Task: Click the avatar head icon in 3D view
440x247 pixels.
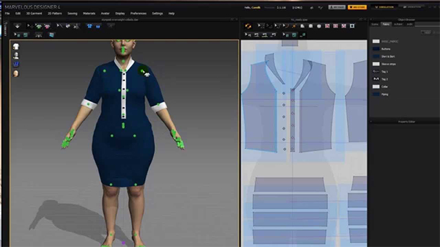Action: tap(15, 73)
